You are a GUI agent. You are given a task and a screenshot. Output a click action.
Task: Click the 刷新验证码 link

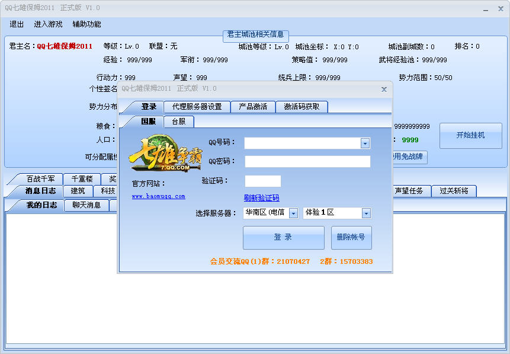point(261,197)
